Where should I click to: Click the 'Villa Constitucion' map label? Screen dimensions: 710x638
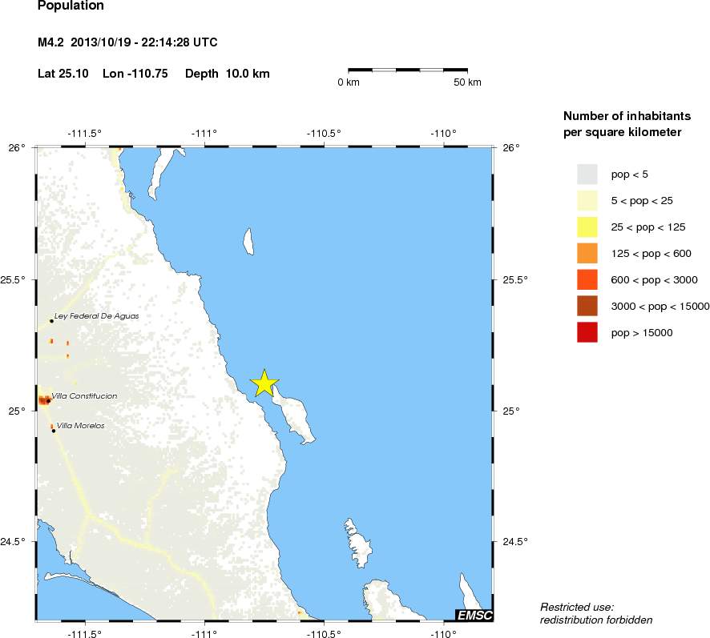point(85,396)
